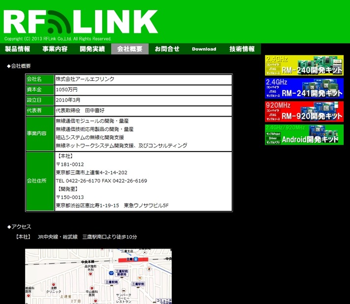
Task: Open the Download menu item
Action: pyautogui.click(x=204, y=49)
